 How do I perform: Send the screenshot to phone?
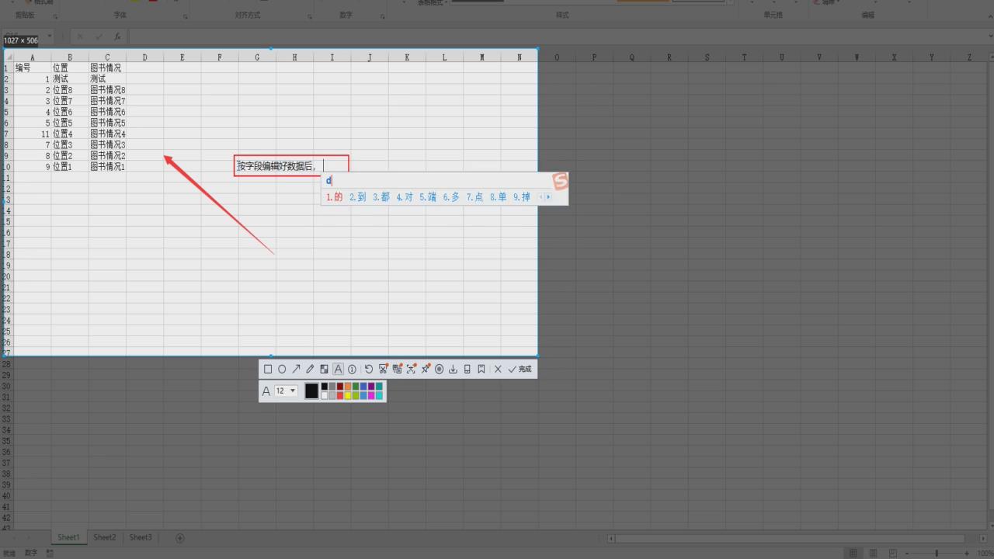point(467,369)
